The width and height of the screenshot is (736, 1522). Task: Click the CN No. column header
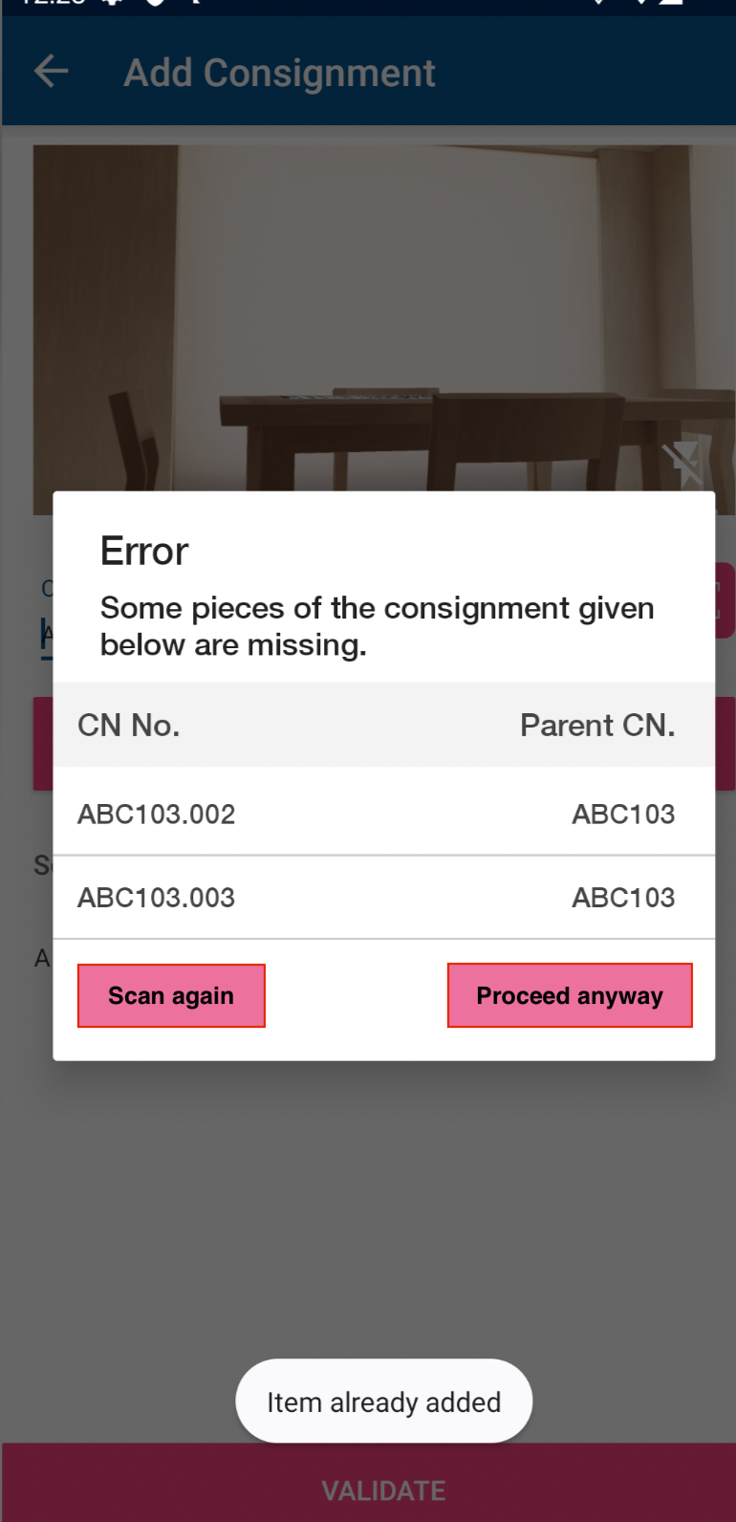pyautogui.click(x=129, y=726)
